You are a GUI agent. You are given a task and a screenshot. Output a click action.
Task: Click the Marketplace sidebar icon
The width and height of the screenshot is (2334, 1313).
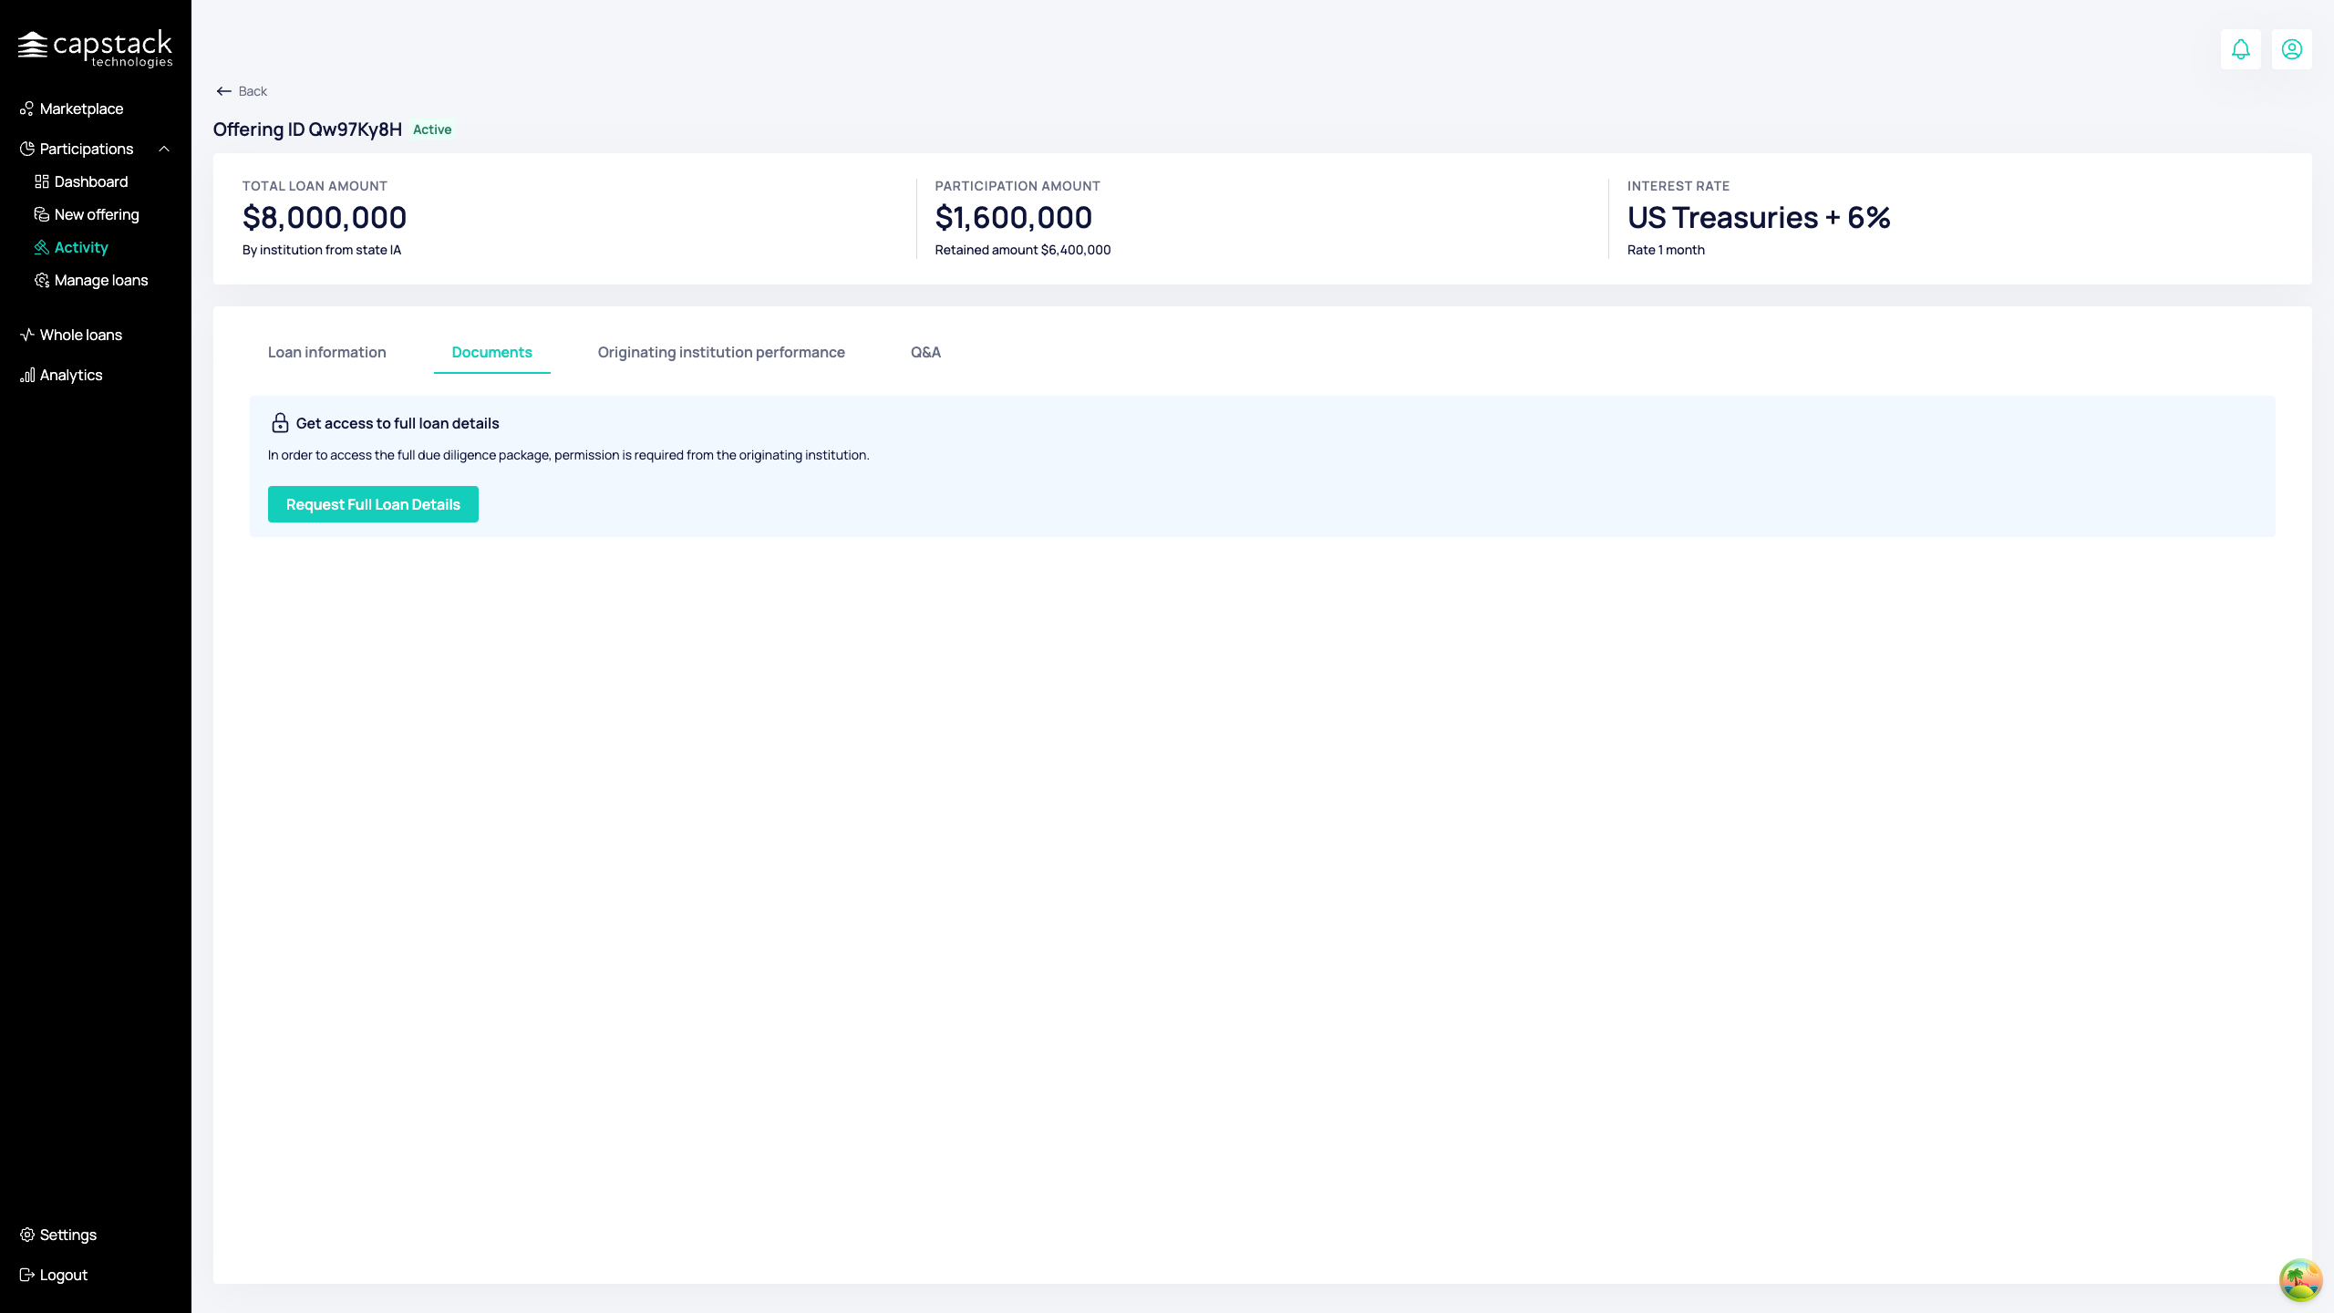tap(26, 109)
